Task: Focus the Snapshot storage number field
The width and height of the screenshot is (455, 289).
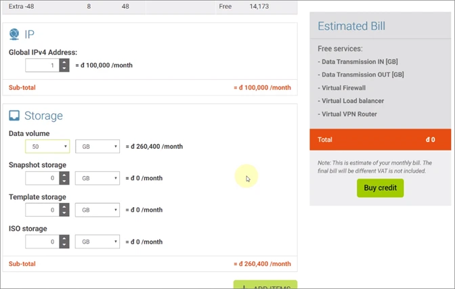Action: 43,178
